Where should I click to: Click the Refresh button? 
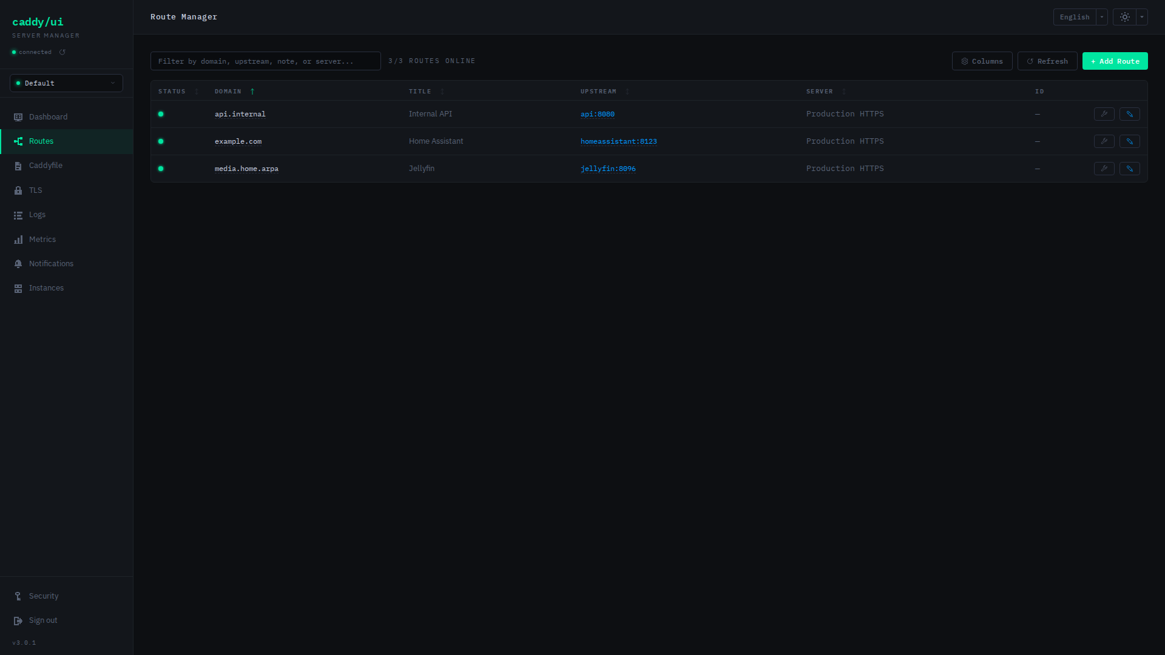(1047, 61)
